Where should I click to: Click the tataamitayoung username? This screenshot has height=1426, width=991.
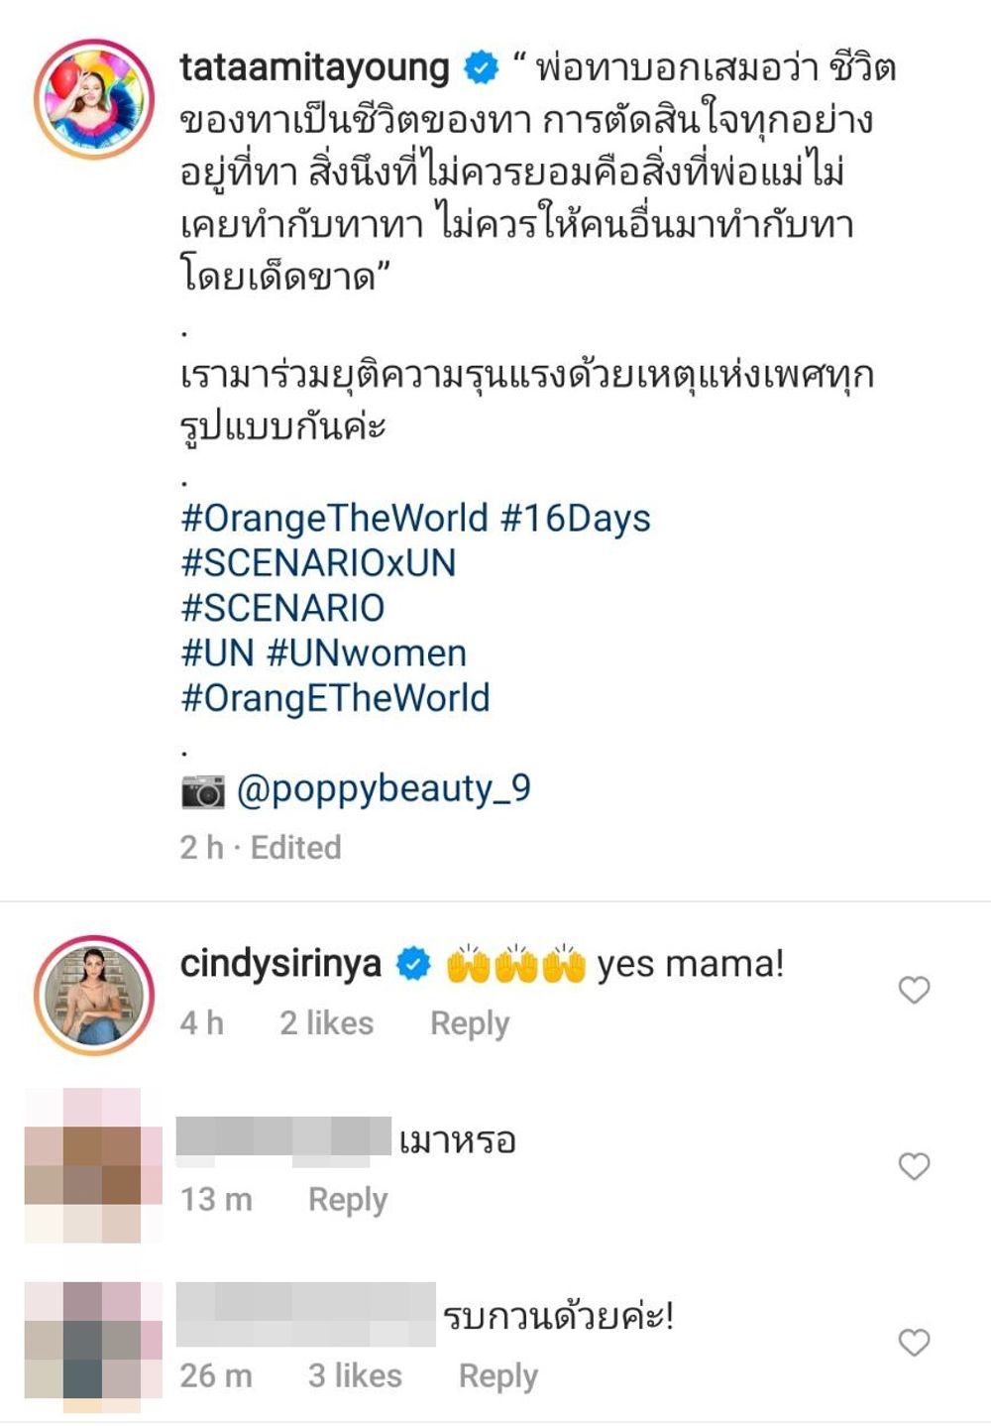click(x=315, y=68)
